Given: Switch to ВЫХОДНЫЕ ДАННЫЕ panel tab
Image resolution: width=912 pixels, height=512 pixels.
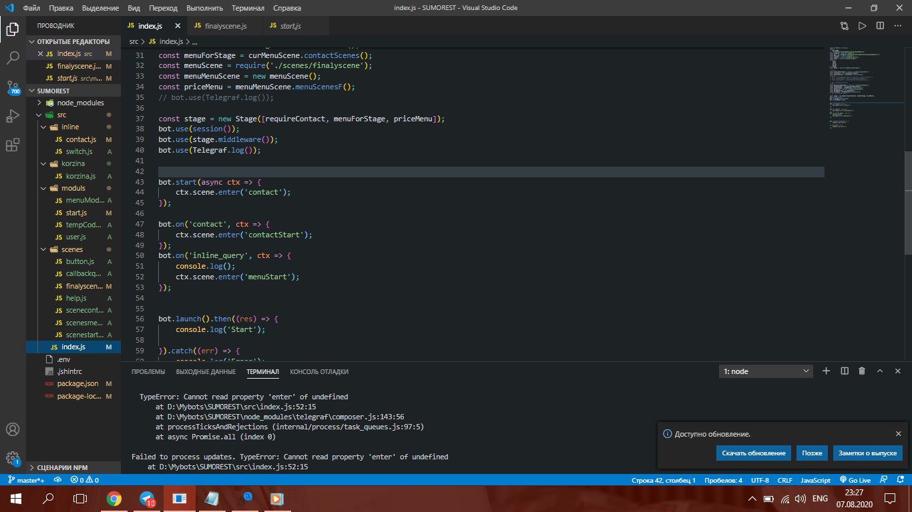Looking at the screenshot, I should click(206, 372).
